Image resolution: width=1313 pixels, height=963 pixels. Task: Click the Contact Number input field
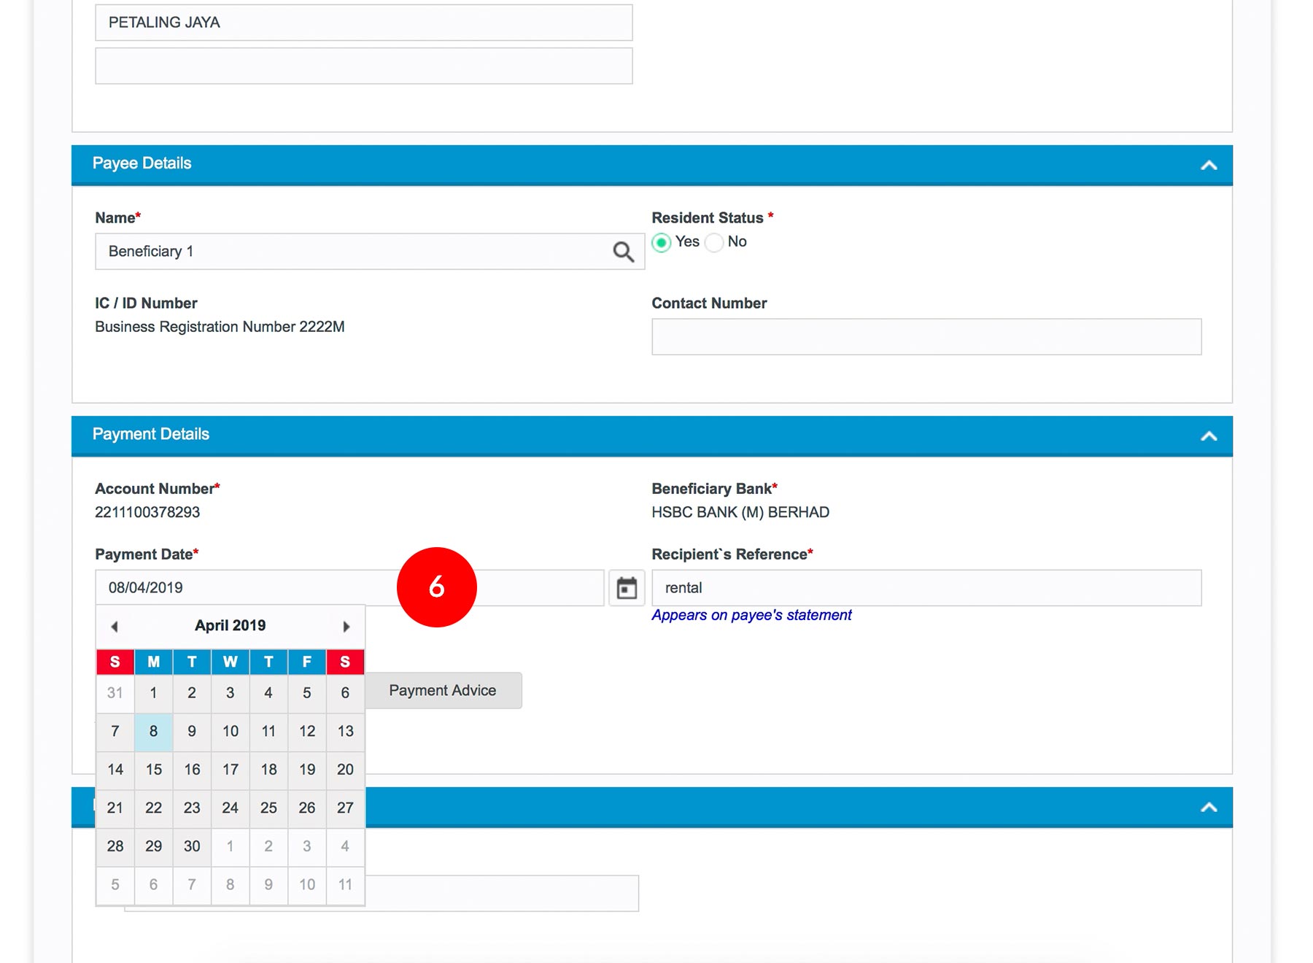coord(926,337)
